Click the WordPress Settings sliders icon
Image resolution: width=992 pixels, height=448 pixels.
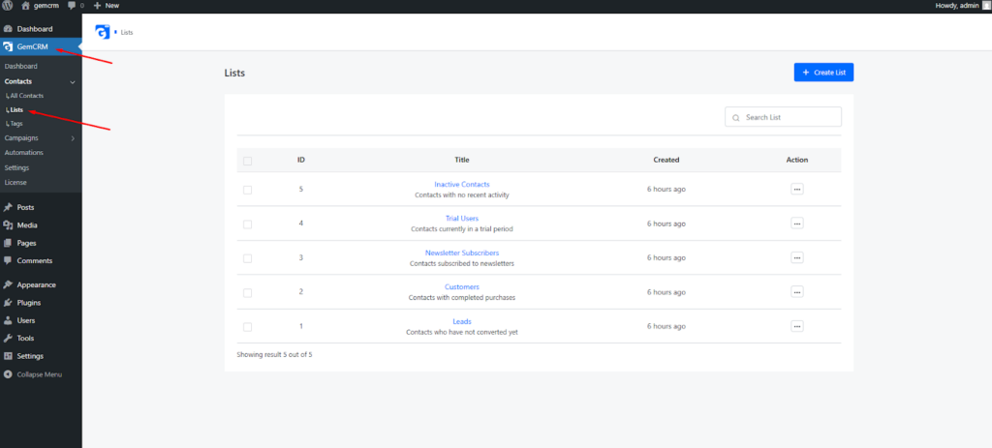point(8,356)
